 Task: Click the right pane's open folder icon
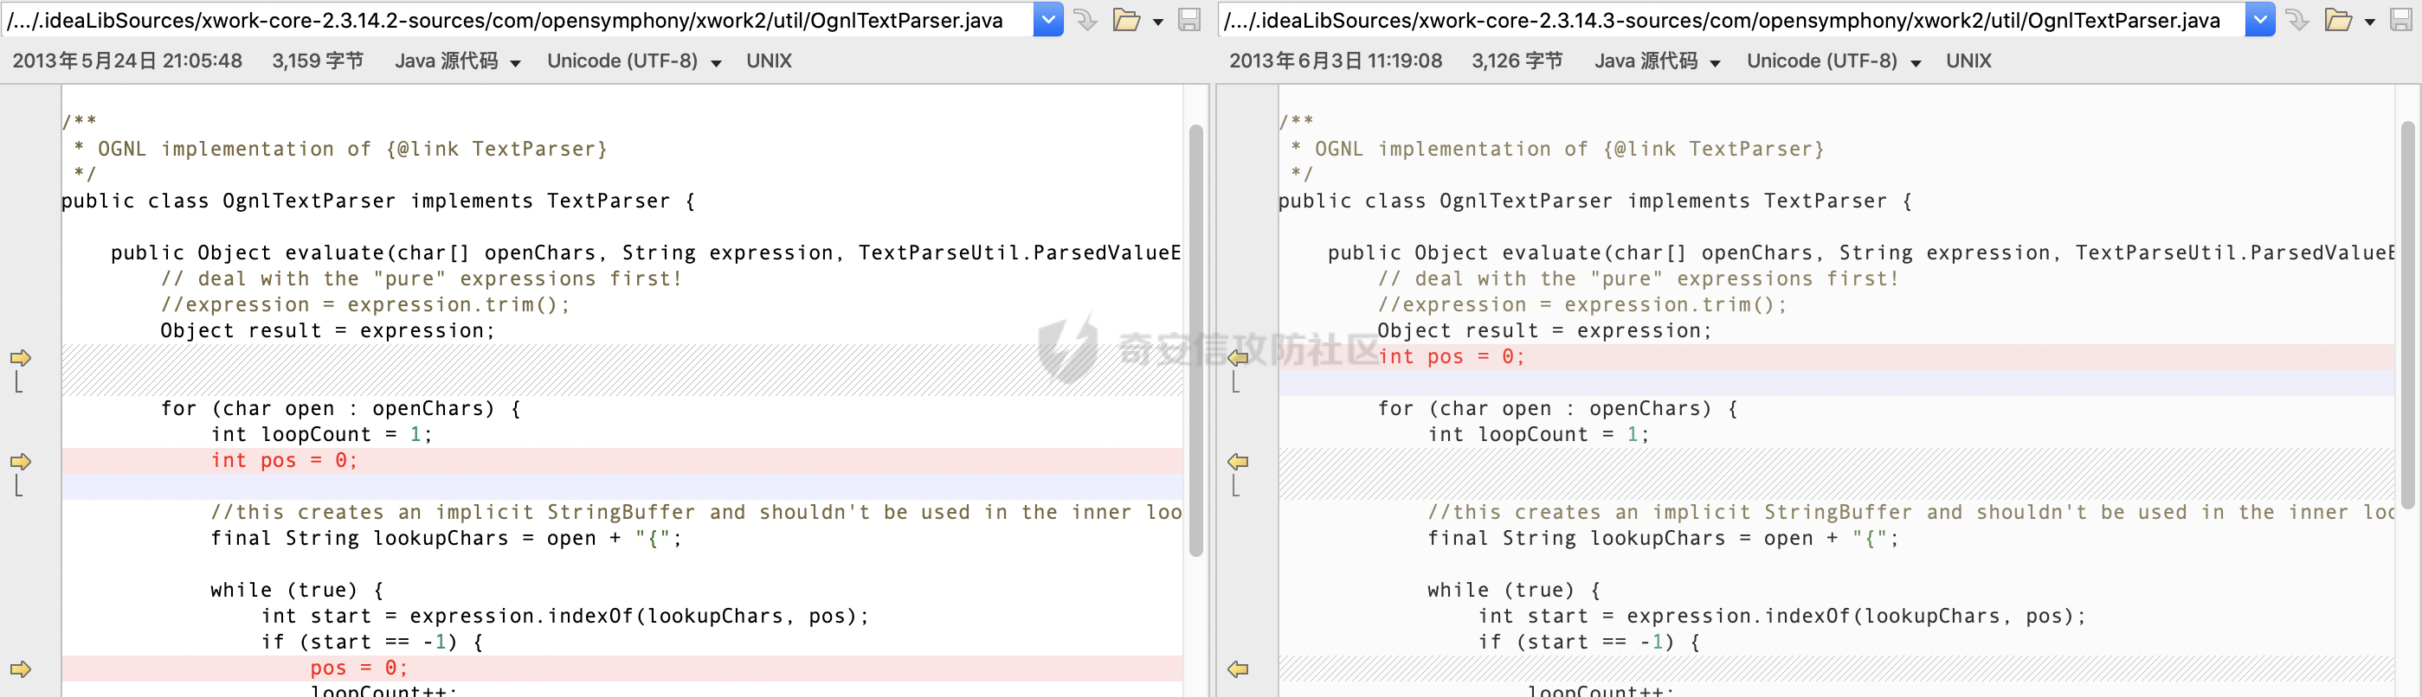pyautogui.click(x=2337, y=20)
